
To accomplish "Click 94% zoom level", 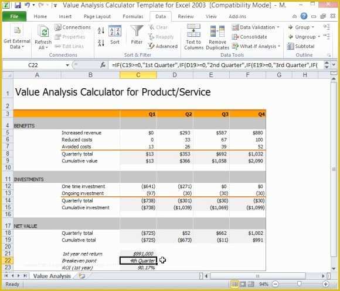I will click(263, 284).
